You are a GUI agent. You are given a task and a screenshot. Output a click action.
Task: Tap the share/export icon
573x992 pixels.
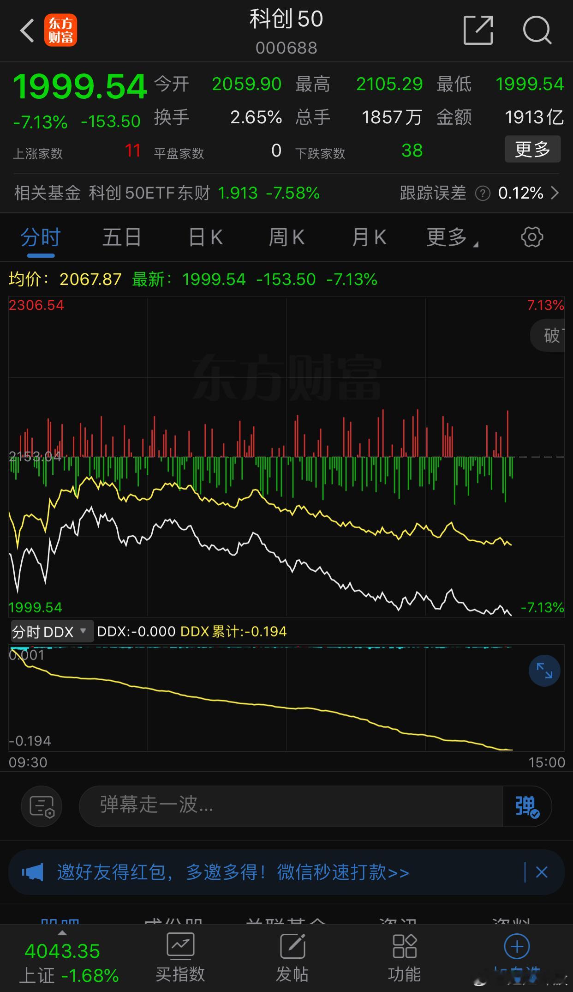click(478, 30)
